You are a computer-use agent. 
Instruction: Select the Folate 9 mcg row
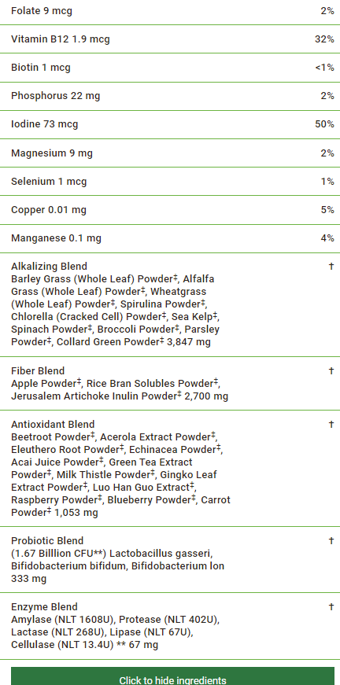(x=170, y=11)
